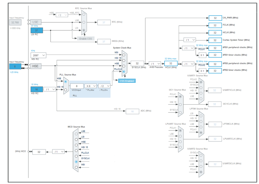Click the I2C1CLK (MHz) 32 value box

215,104
